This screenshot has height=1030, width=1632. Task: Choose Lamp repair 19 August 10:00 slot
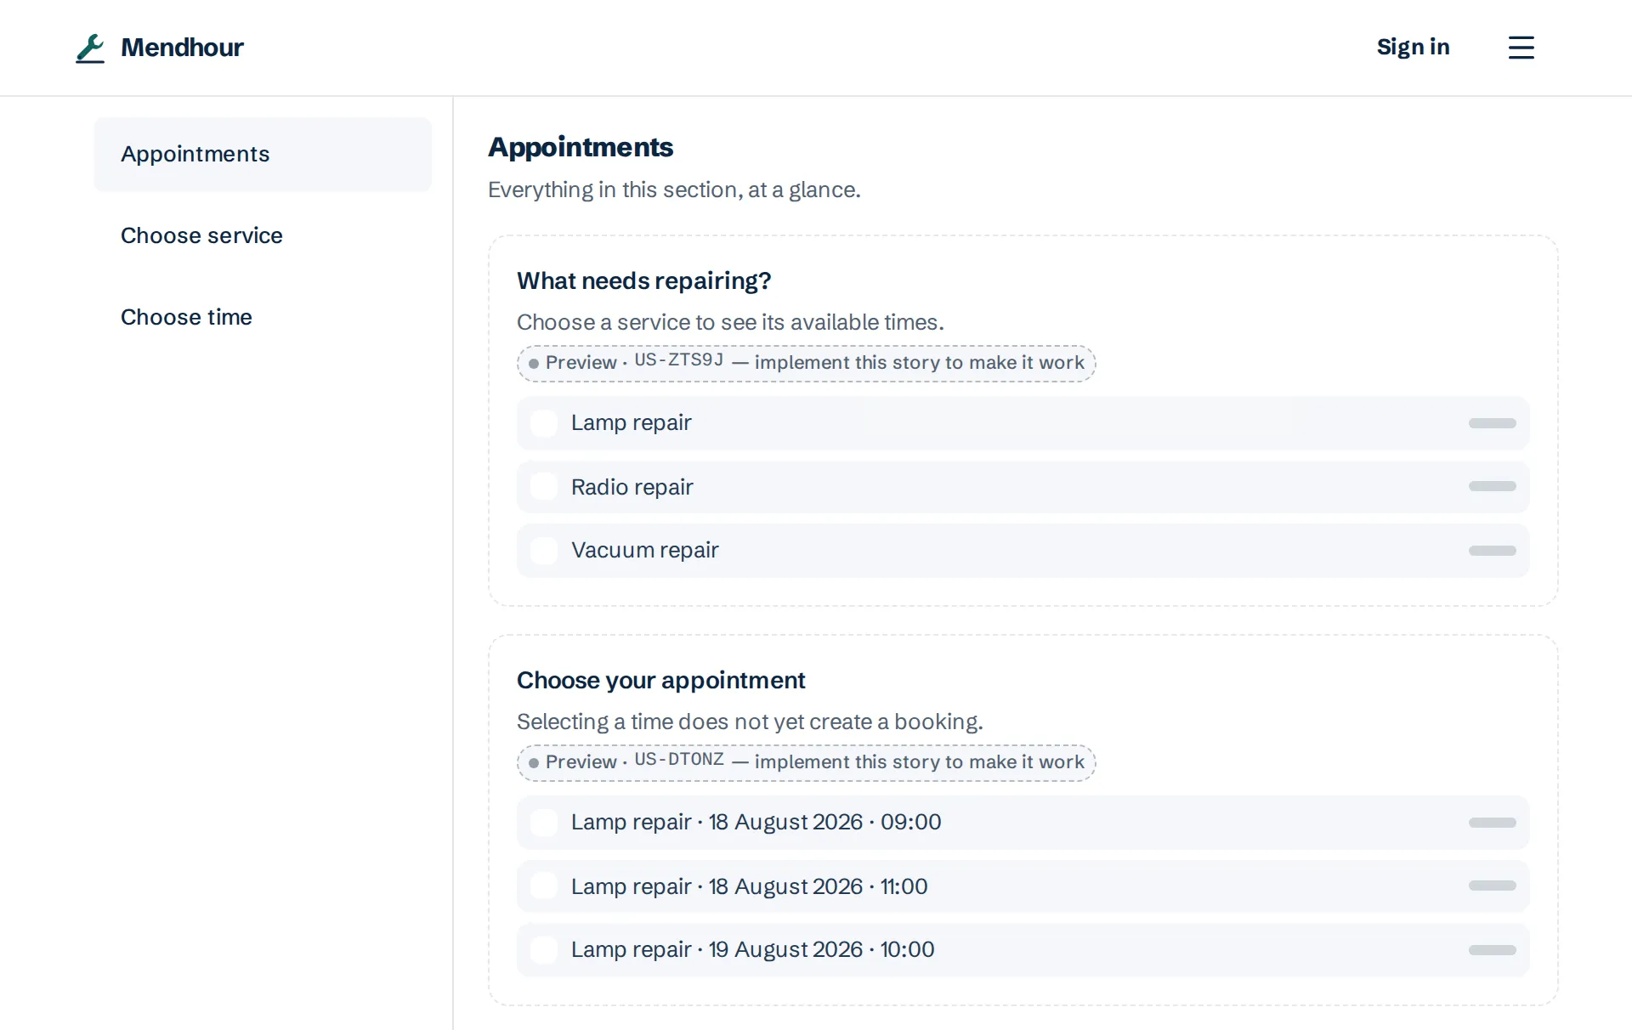[1023, 950]
